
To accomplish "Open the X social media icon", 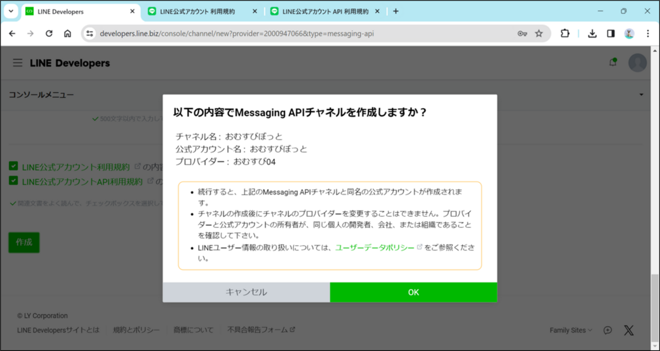I will pyautogui.click(x=629, y=330).
